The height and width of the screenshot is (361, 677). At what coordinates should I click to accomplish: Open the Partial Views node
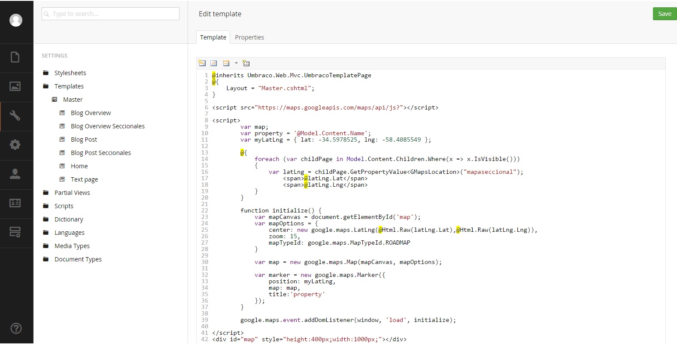pos(72,193)
